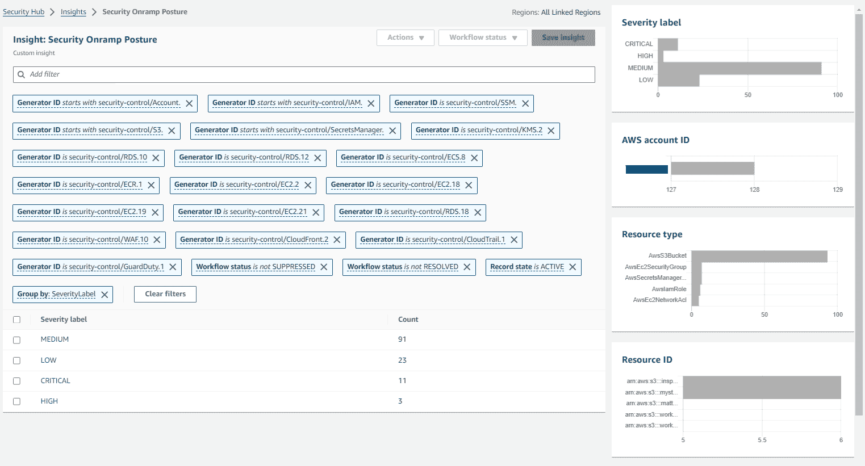Expand the Workflow status dropdown
The image size is (865, 466).
tap(483, 37)
